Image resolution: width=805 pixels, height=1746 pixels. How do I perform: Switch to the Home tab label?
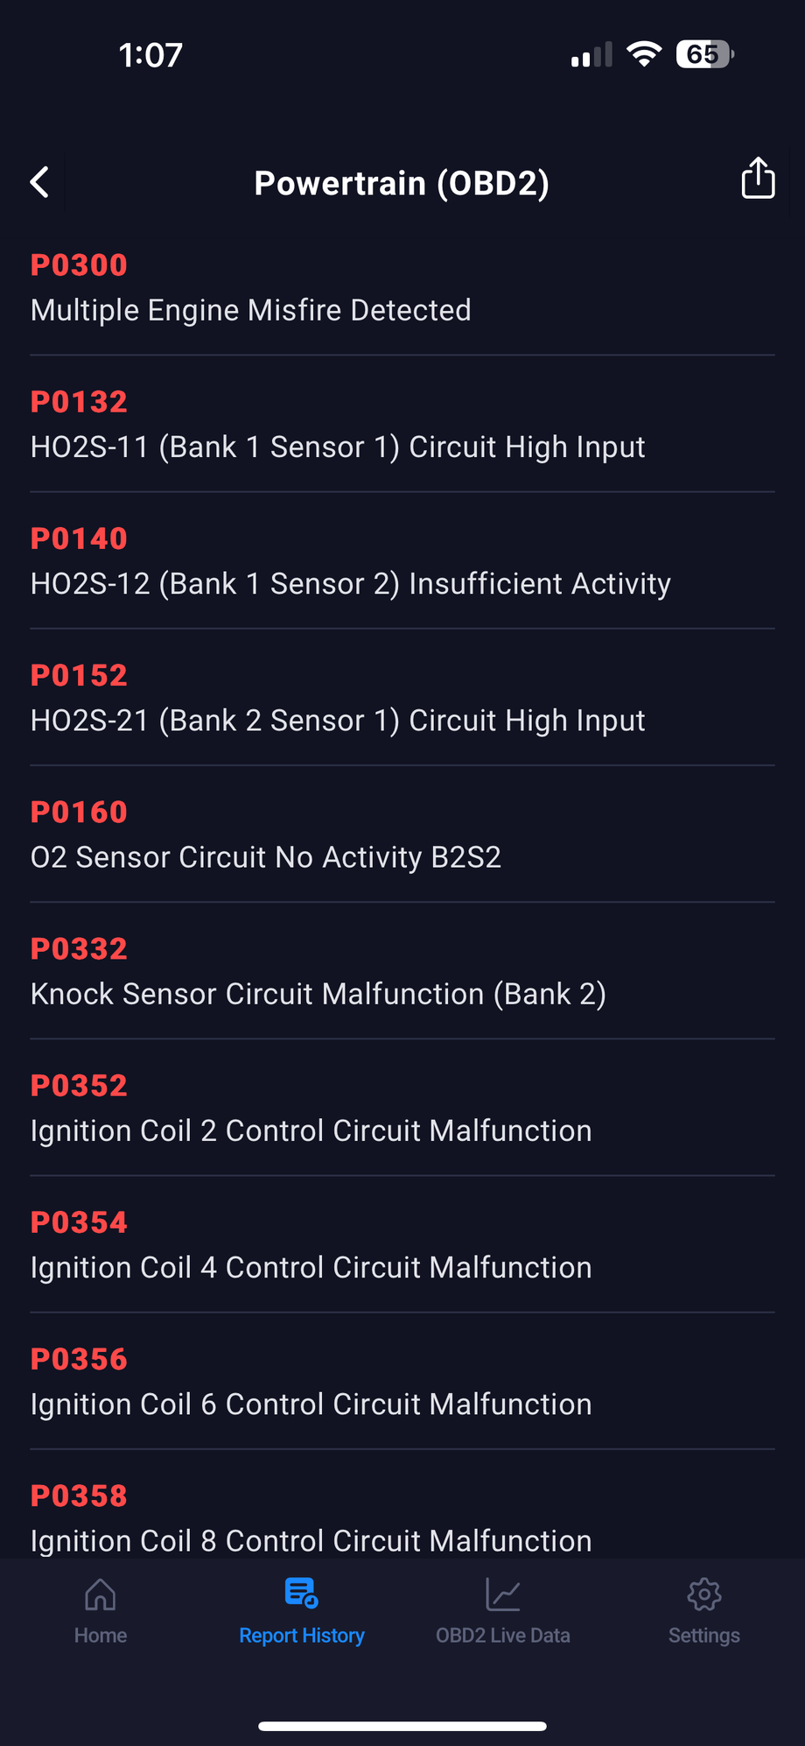pos(101,1636)
